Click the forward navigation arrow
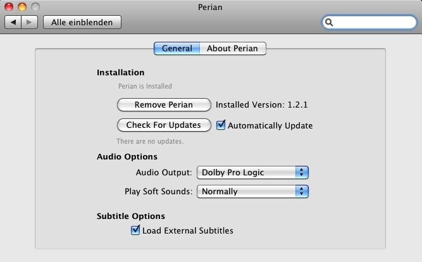Viewport: 422px width, 262px height. [x=30, y=22]
